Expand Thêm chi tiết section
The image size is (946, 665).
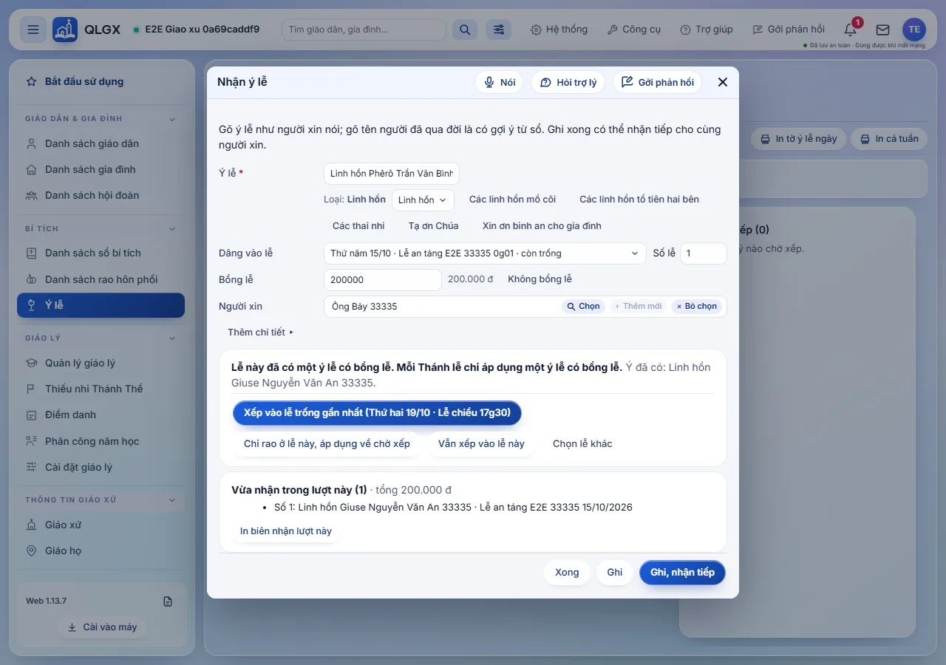[x=261, y=332]
